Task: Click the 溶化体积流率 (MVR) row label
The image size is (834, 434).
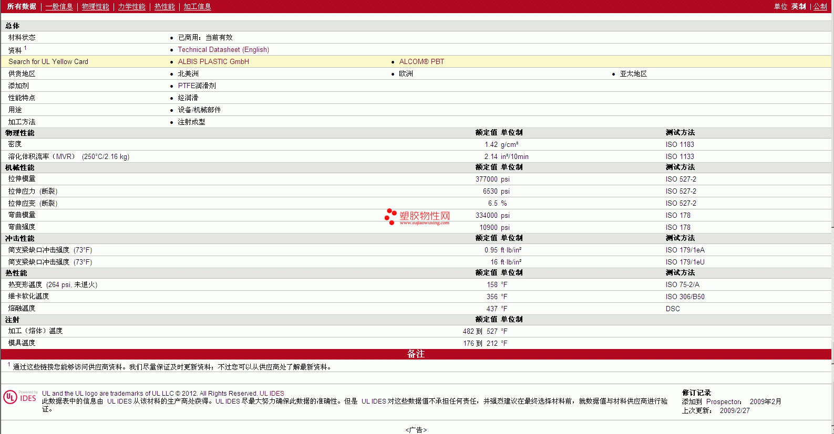Action: click(x=68, y=156)
